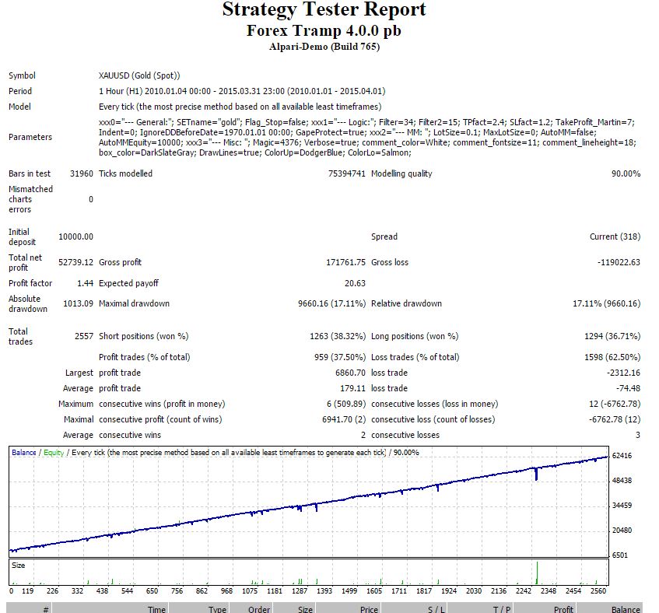Click the 1 Hour (H1) period value

[242, 91]
